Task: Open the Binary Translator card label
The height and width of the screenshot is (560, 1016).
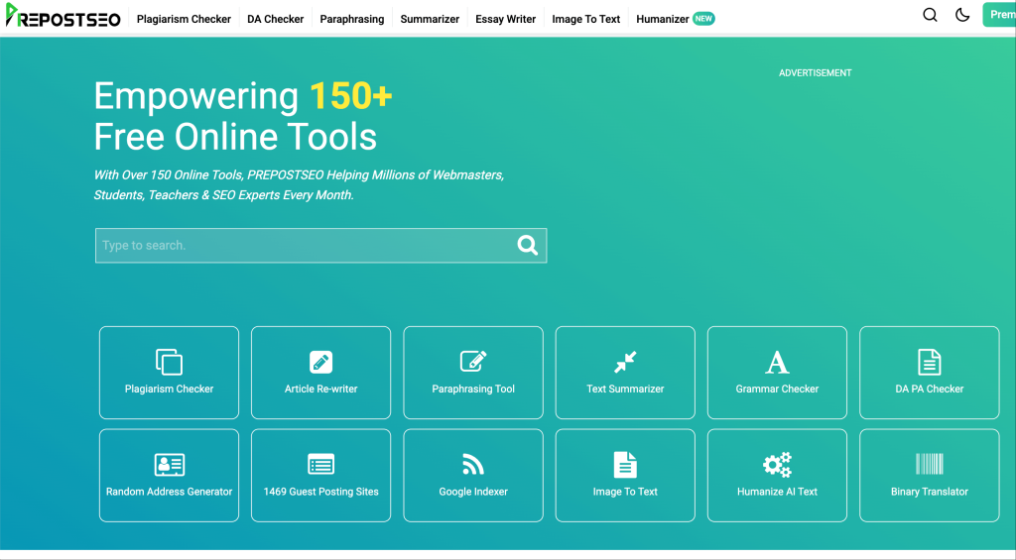Action: (x=929, y=492)
